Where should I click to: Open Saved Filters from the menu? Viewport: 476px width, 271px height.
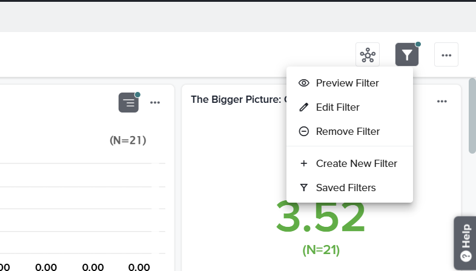tap(345, 188)
